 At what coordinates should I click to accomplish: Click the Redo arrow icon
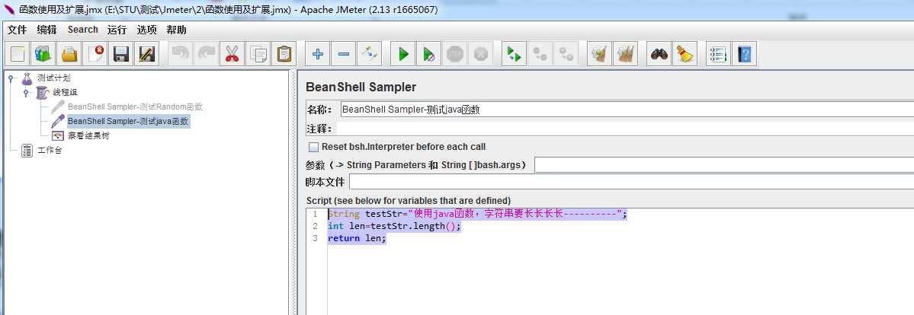pos(207,54)
